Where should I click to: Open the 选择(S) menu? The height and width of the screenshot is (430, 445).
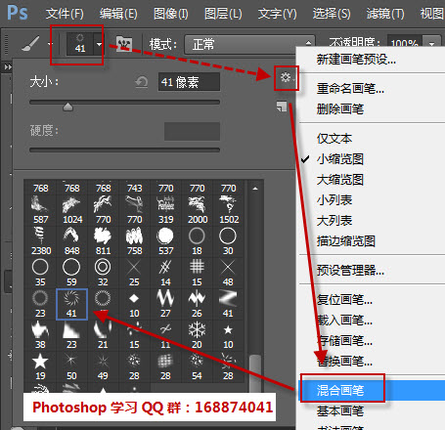pyautogui.click(x=332, y=14)
